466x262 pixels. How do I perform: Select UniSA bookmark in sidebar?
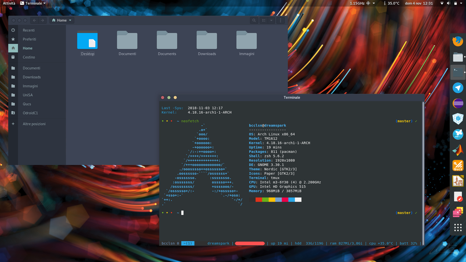click(x=37, y=95)
